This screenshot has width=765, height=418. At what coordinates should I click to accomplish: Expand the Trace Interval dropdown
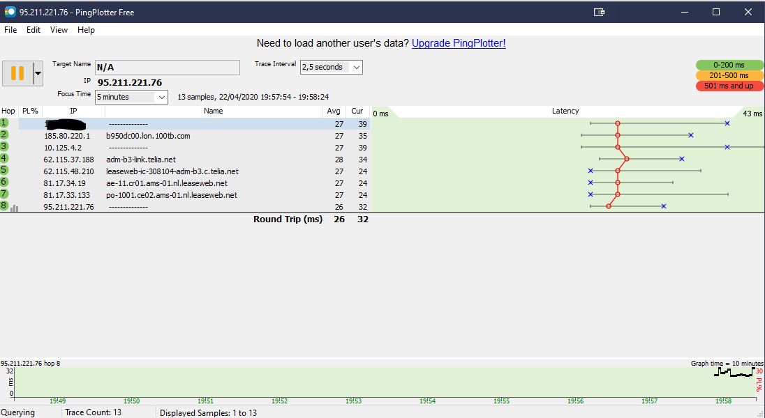coord(356,68)
